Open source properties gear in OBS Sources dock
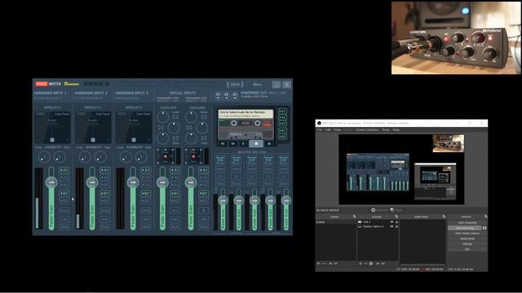This screenshot has width=522, height=293. coord(371,264)
